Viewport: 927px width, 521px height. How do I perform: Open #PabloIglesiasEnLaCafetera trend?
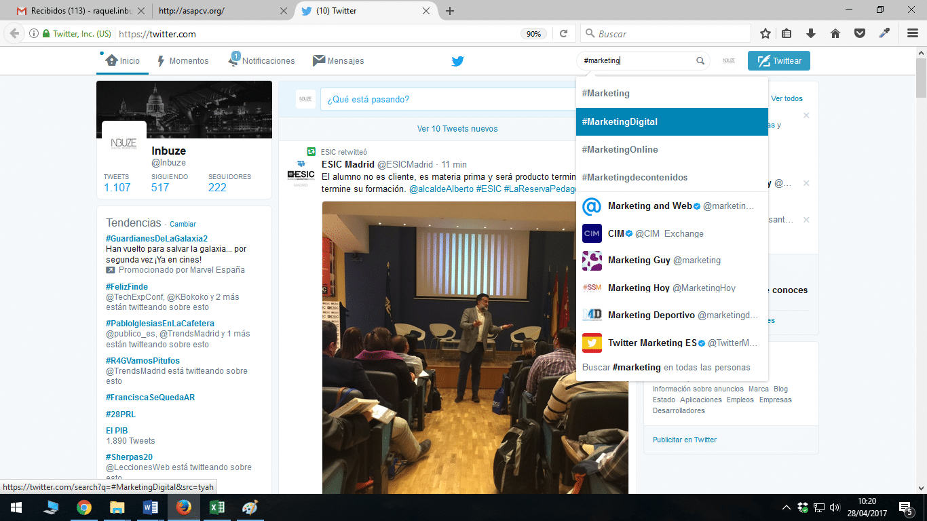pyautogui.click(x=160, y=324)
